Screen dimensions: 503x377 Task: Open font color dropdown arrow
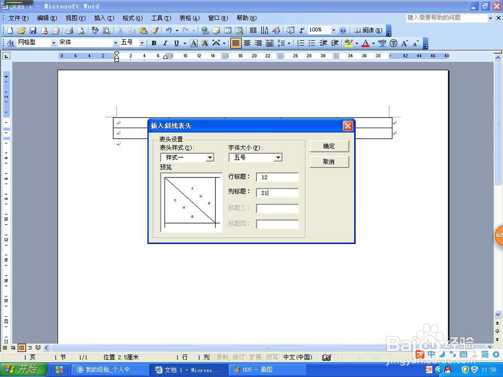373,43
